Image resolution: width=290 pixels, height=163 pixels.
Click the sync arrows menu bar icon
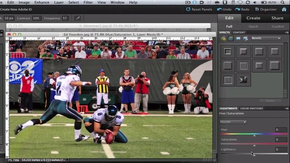click(248, 2)
